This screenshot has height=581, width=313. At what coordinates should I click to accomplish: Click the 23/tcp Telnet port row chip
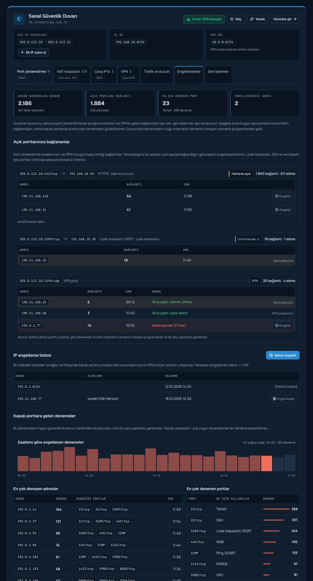coord(196,509)
